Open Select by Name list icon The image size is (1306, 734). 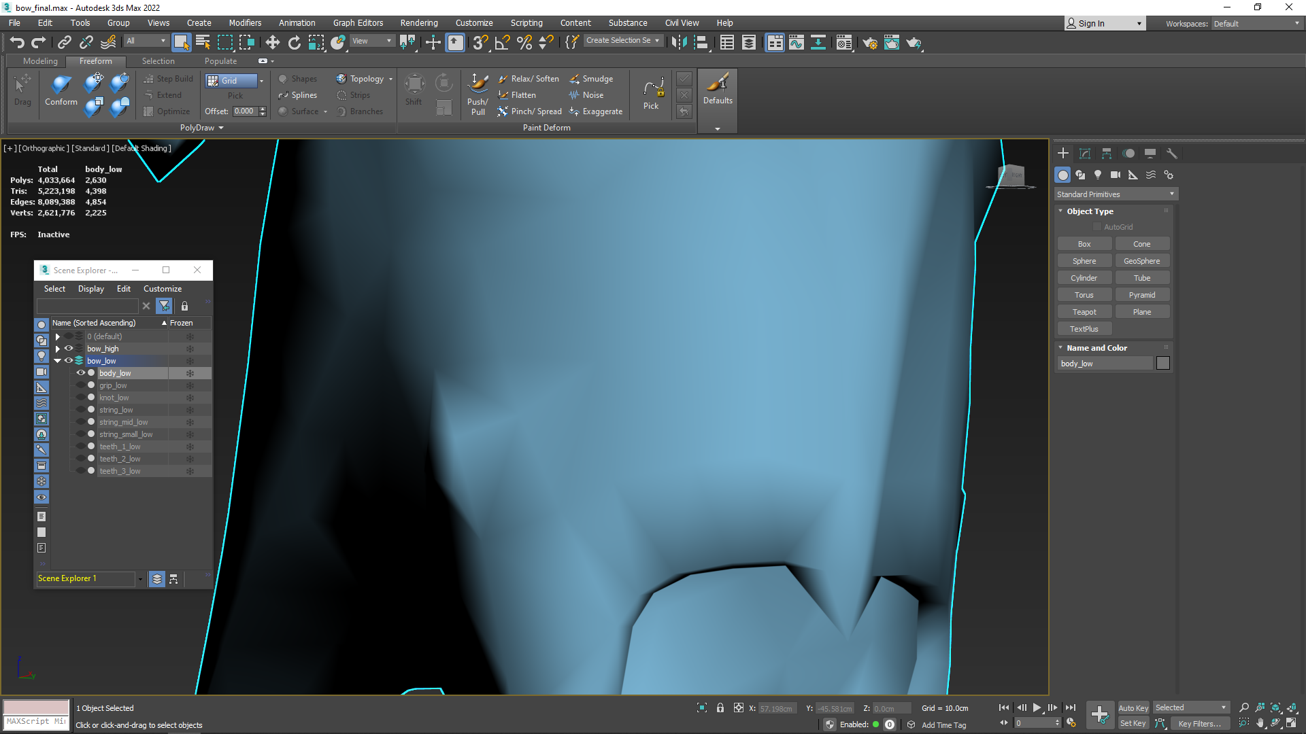(203, 42)
